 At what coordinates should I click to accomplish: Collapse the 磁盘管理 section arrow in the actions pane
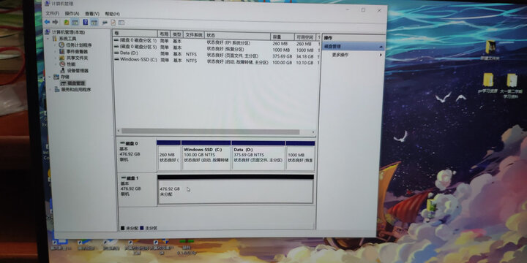(381, 47)
